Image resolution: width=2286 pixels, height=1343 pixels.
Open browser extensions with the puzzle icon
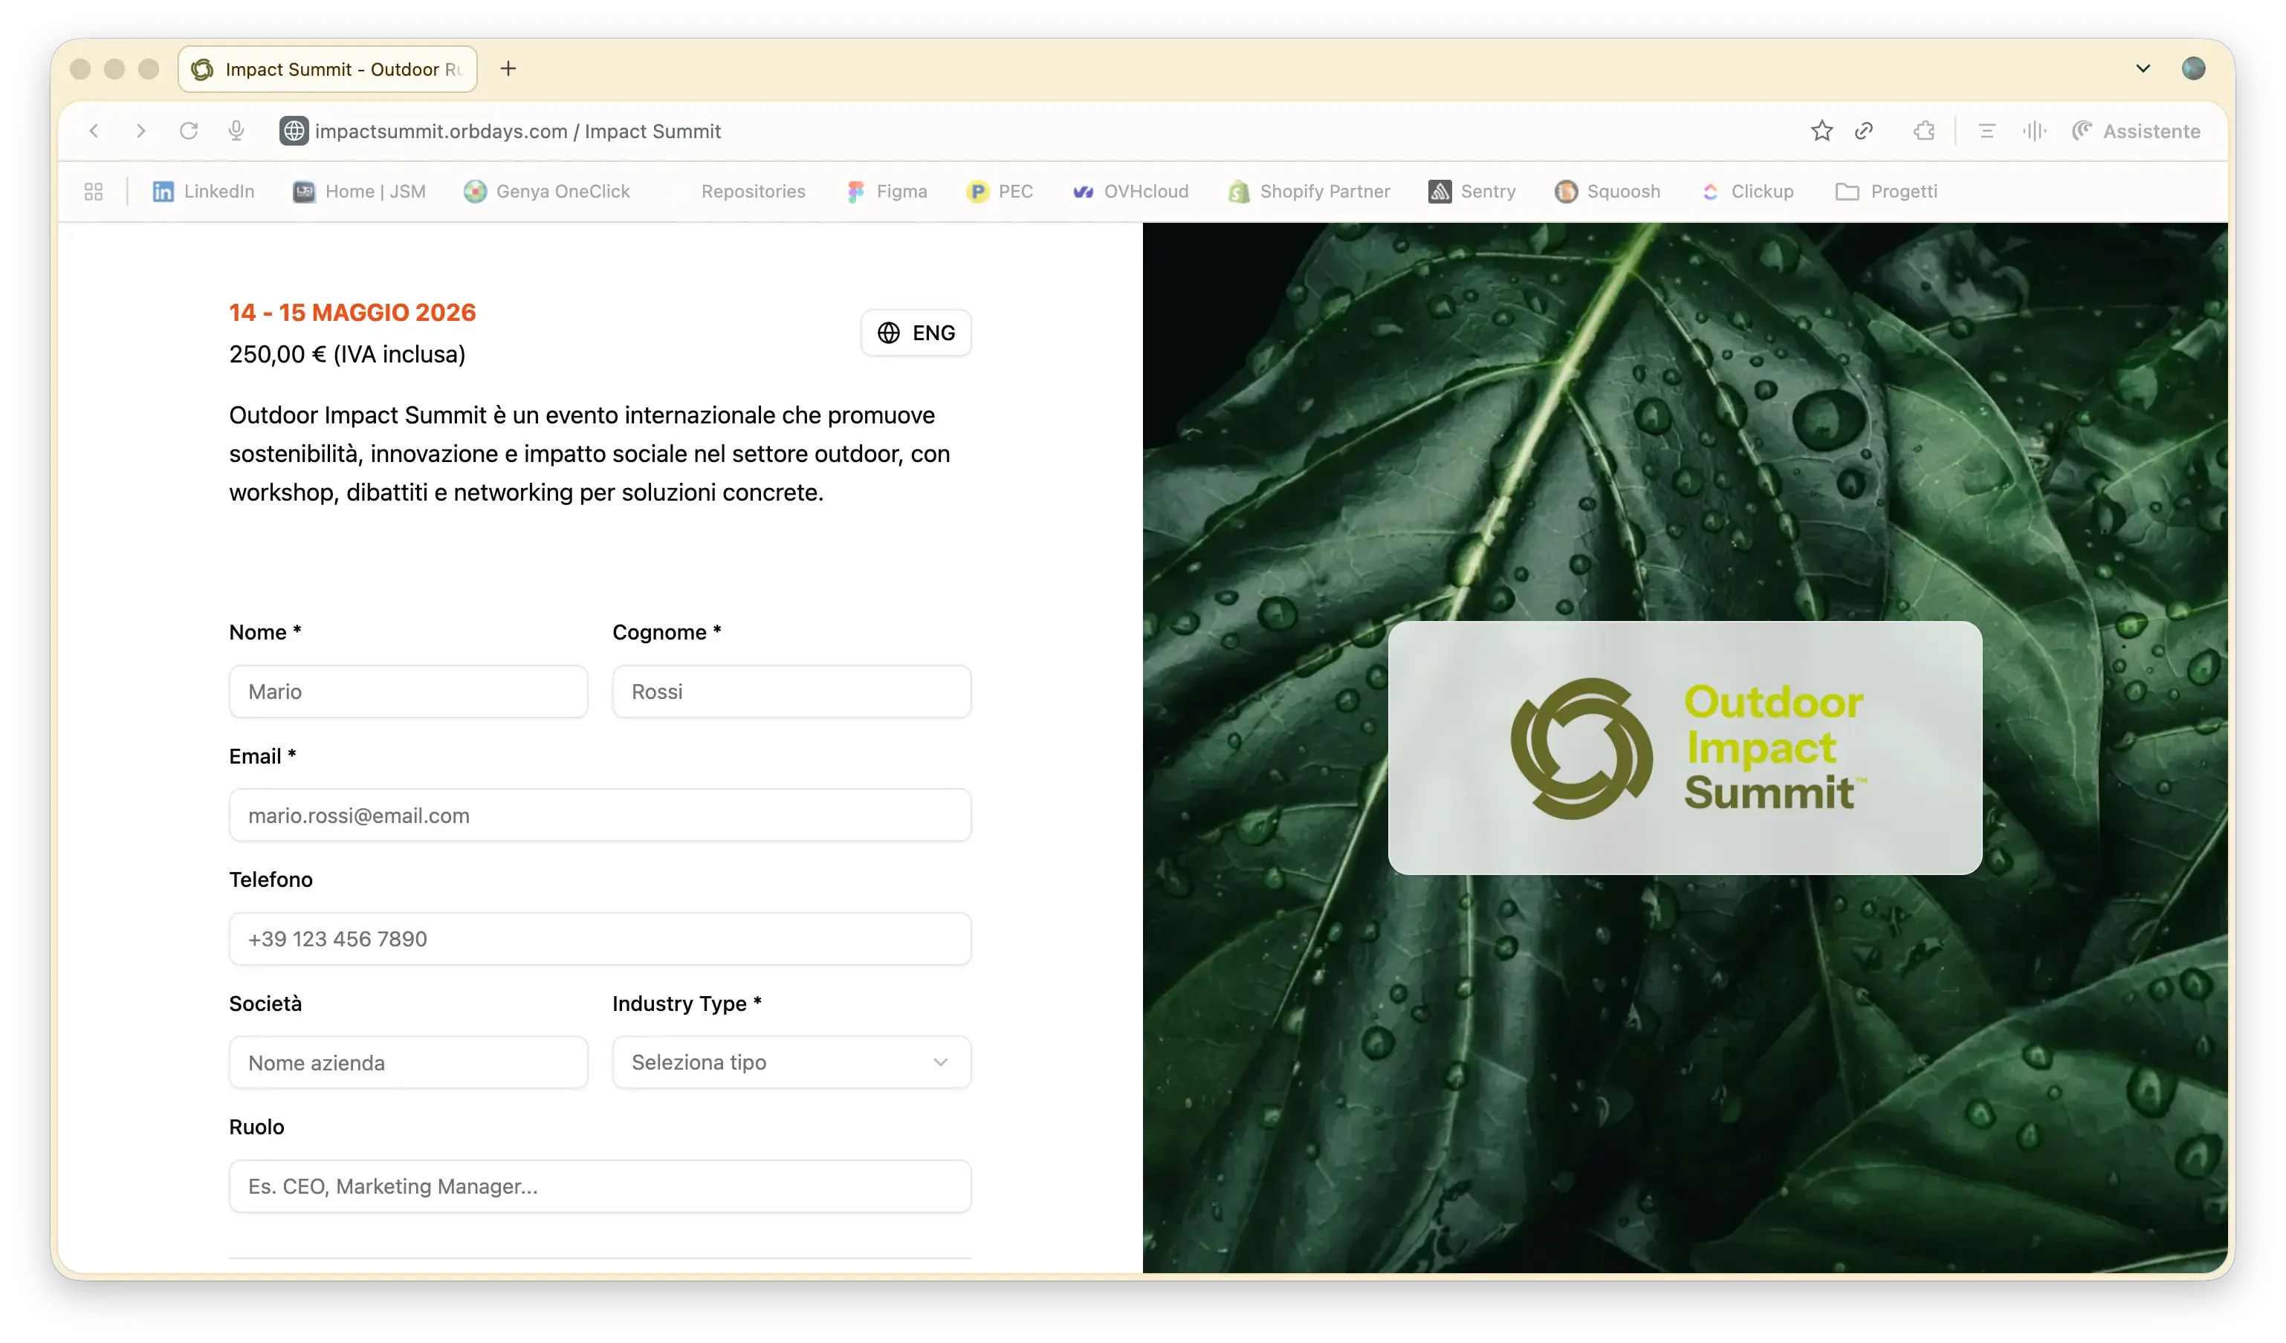(1924, 131)
